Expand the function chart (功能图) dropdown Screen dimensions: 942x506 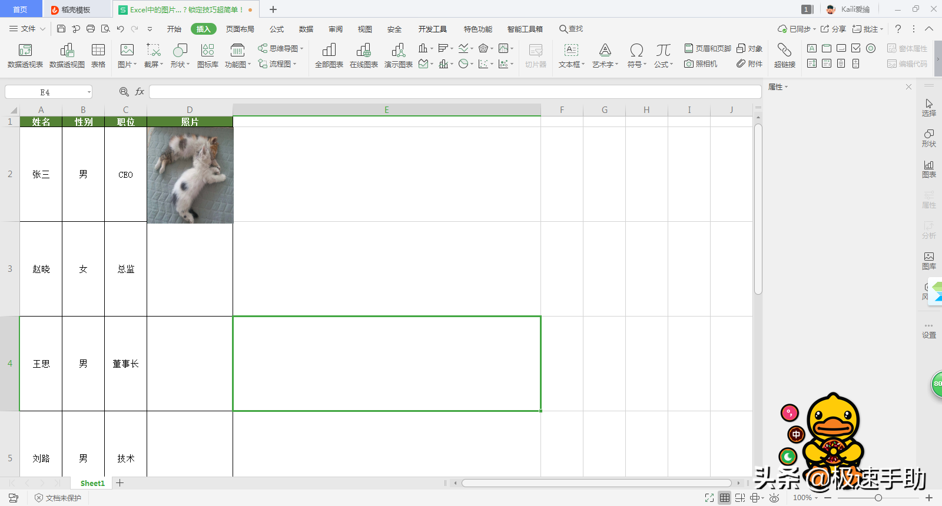(238, 56)
